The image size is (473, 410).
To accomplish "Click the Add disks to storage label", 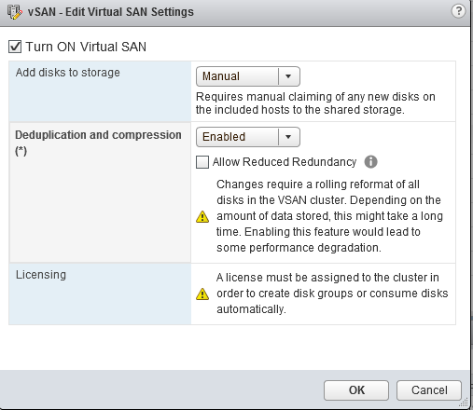I will [x=68, y=73].
